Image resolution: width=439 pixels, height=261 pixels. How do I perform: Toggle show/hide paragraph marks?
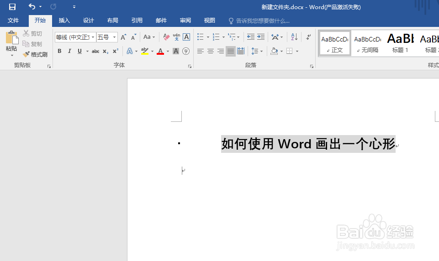point(308,37)
